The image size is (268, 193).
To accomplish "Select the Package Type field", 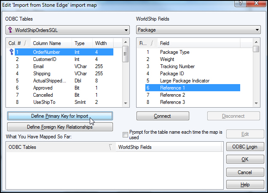I will click(193, 52).
